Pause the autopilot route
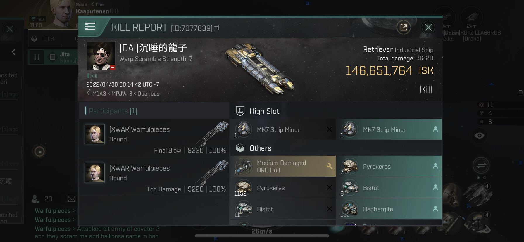The height and width of the screenshot is (242, 524). tap(37, 57)
